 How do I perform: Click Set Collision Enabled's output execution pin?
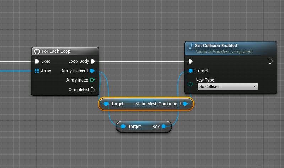[271, 61]
